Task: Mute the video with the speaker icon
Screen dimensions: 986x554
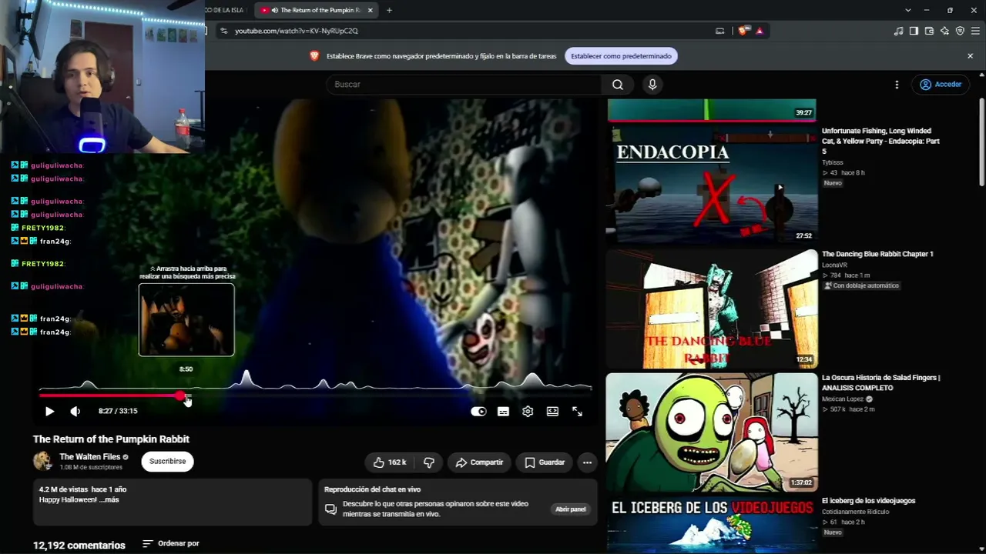Action: pos(75,412)
